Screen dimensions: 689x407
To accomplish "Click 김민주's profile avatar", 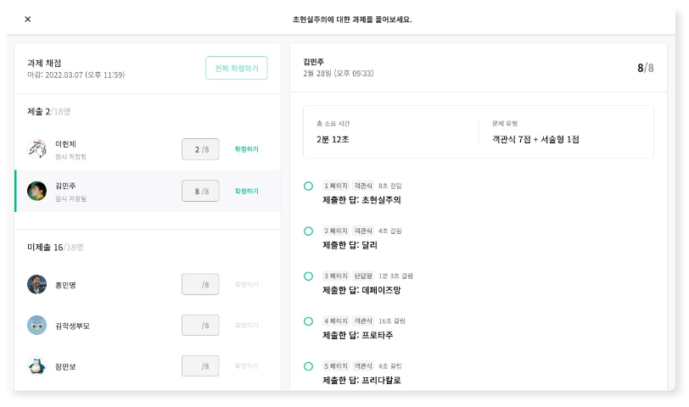I will click(x=37, y=191).
